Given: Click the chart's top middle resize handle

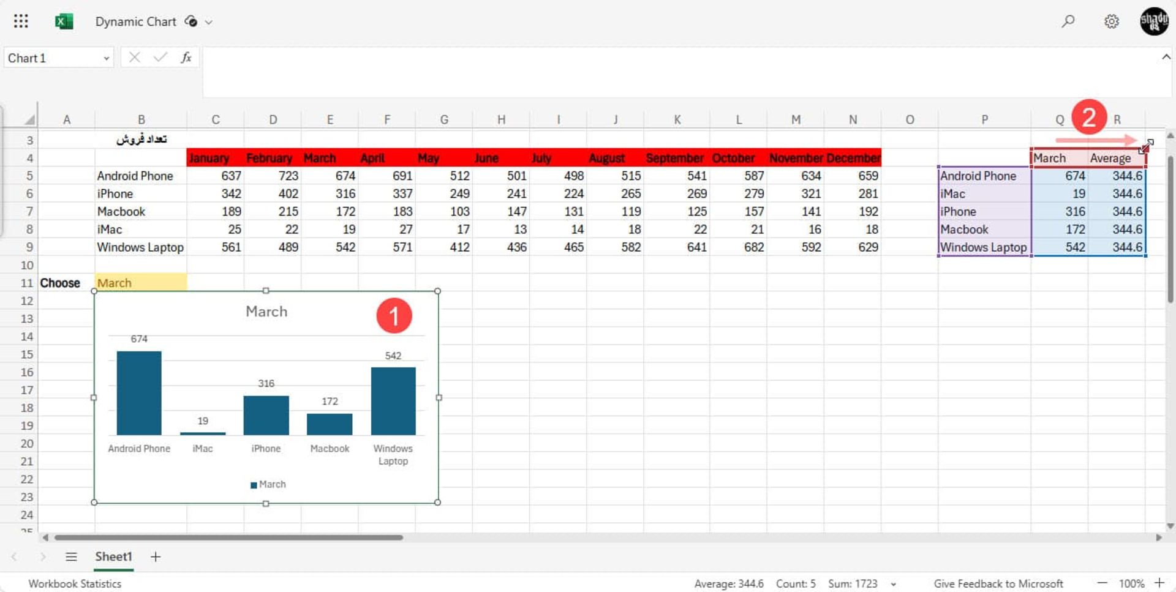Looking at the screenshot, I should 266,291.
